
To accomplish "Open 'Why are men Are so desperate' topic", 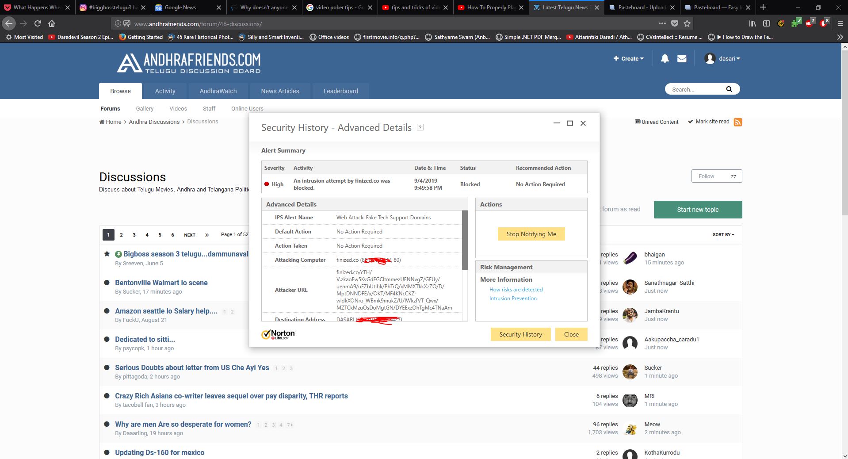I will [183, 424].
